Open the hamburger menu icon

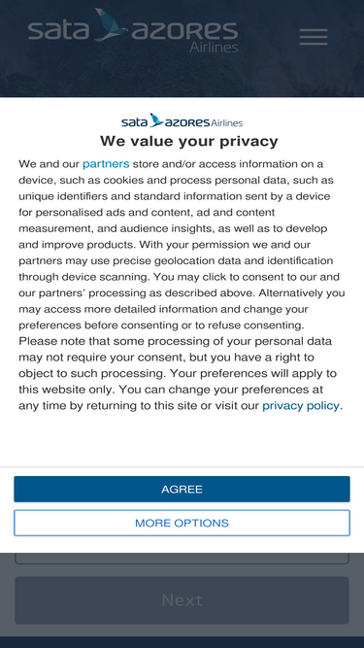[x=314, y=37]
